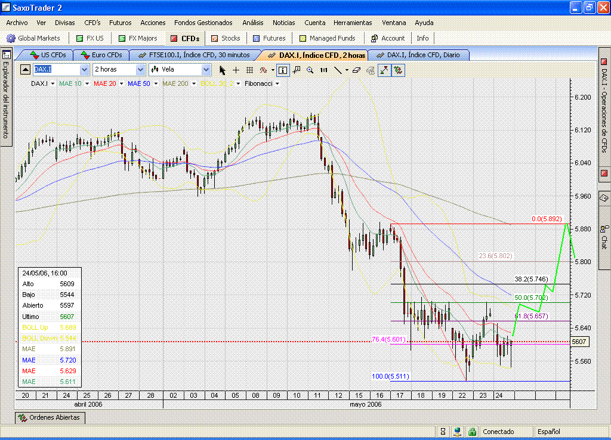Screen dimensions: 611x440
Task: Click the red icon on right sidebar
Action: (x=604, y=173)
